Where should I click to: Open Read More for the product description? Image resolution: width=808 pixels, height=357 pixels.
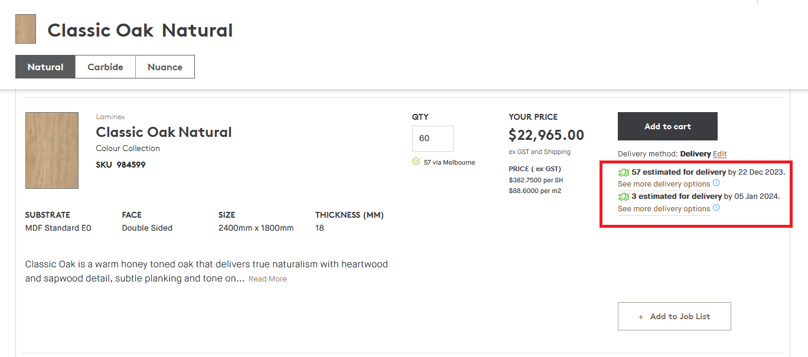point(268,279)
